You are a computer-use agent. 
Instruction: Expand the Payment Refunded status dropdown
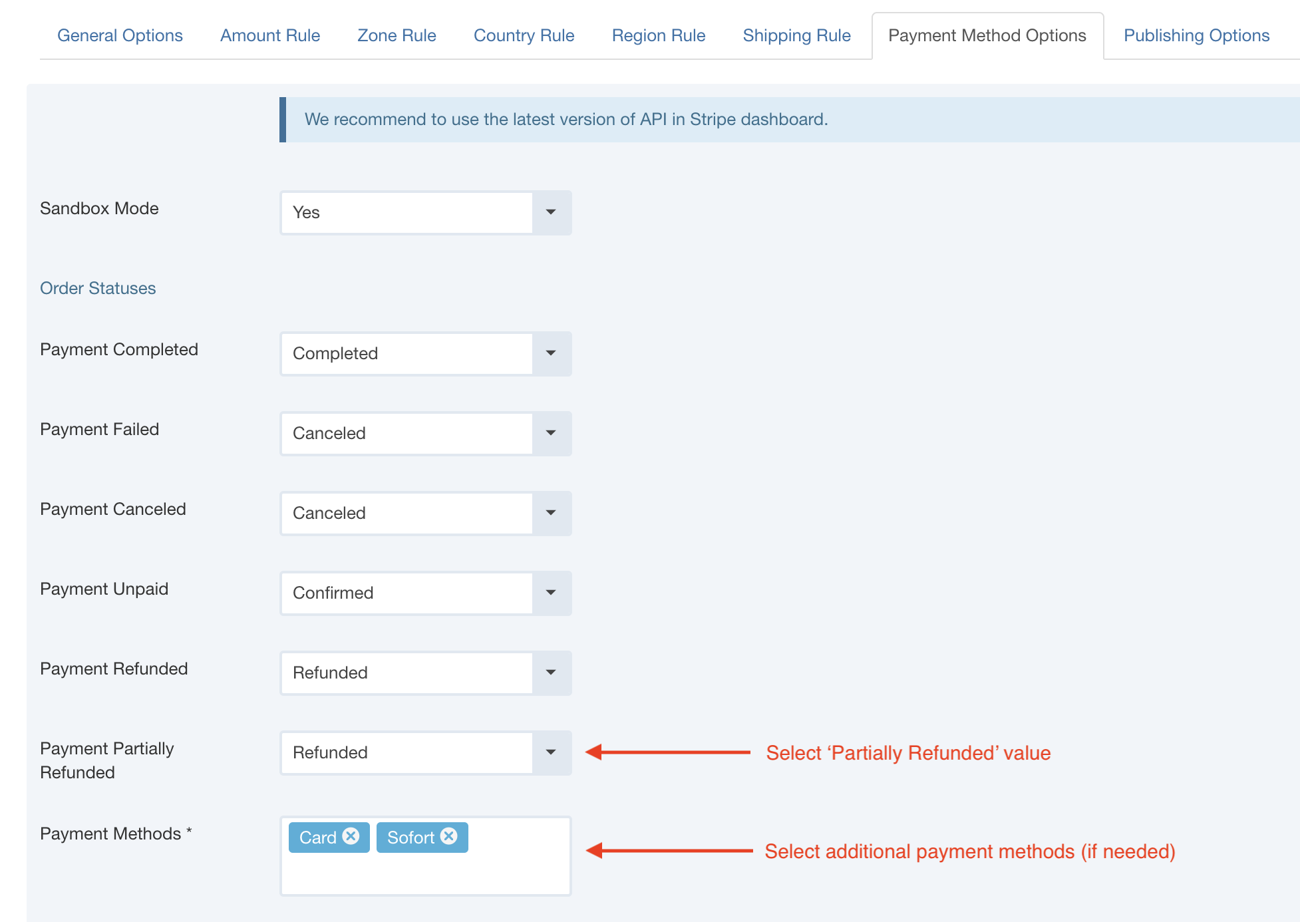click(425, 673)
